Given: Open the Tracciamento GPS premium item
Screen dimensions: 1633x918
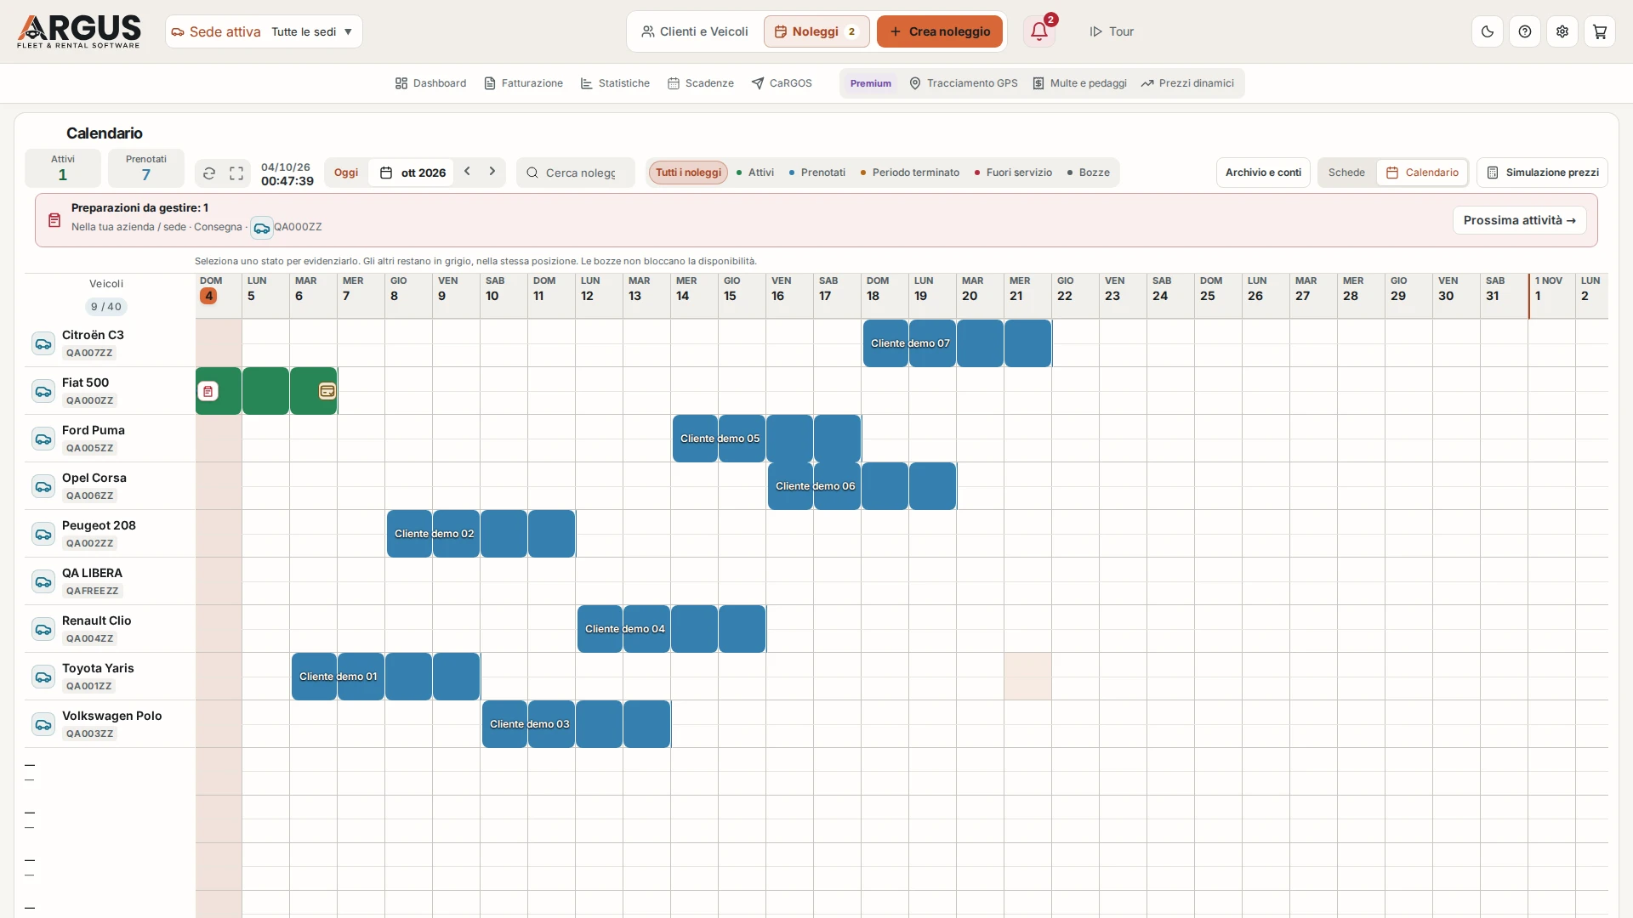Looking at the screenshot, I should pos(964,83).
